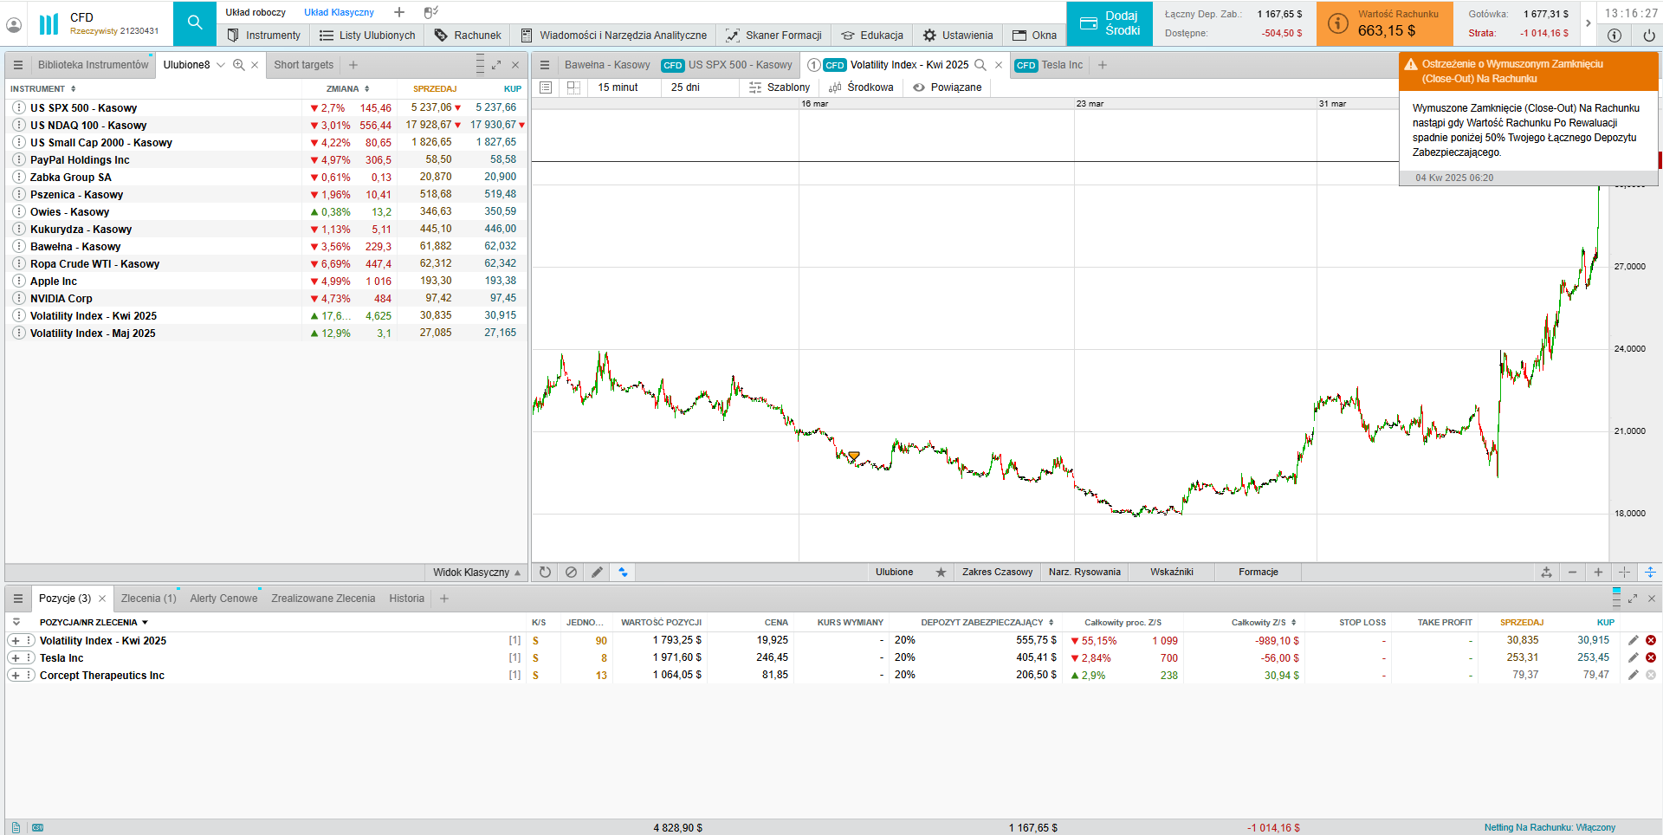1663x835 pixels.
Task: Click the star icon next to Ulubione
Action: pyautogui.click(x=941, y=572)
